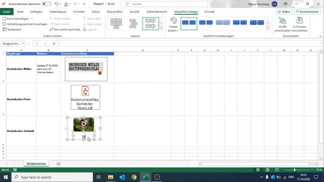Viewport: 324px width, 182px height.
Task: Select the highlighted picture caption layout
Action: click(150, 24)
